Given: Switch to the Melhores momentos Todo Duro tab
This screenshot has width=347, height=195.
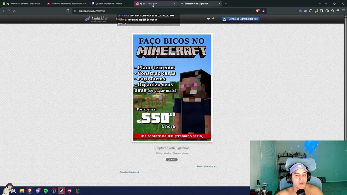Looking at the screenshot, I should tap(67, 4).
